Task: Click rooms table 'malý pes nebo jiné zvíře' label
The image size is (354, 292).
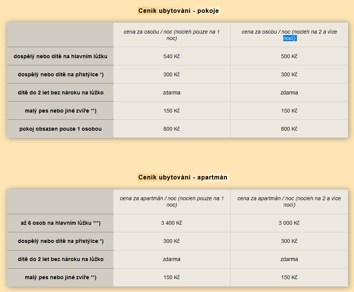Action: tap(61, 111)
